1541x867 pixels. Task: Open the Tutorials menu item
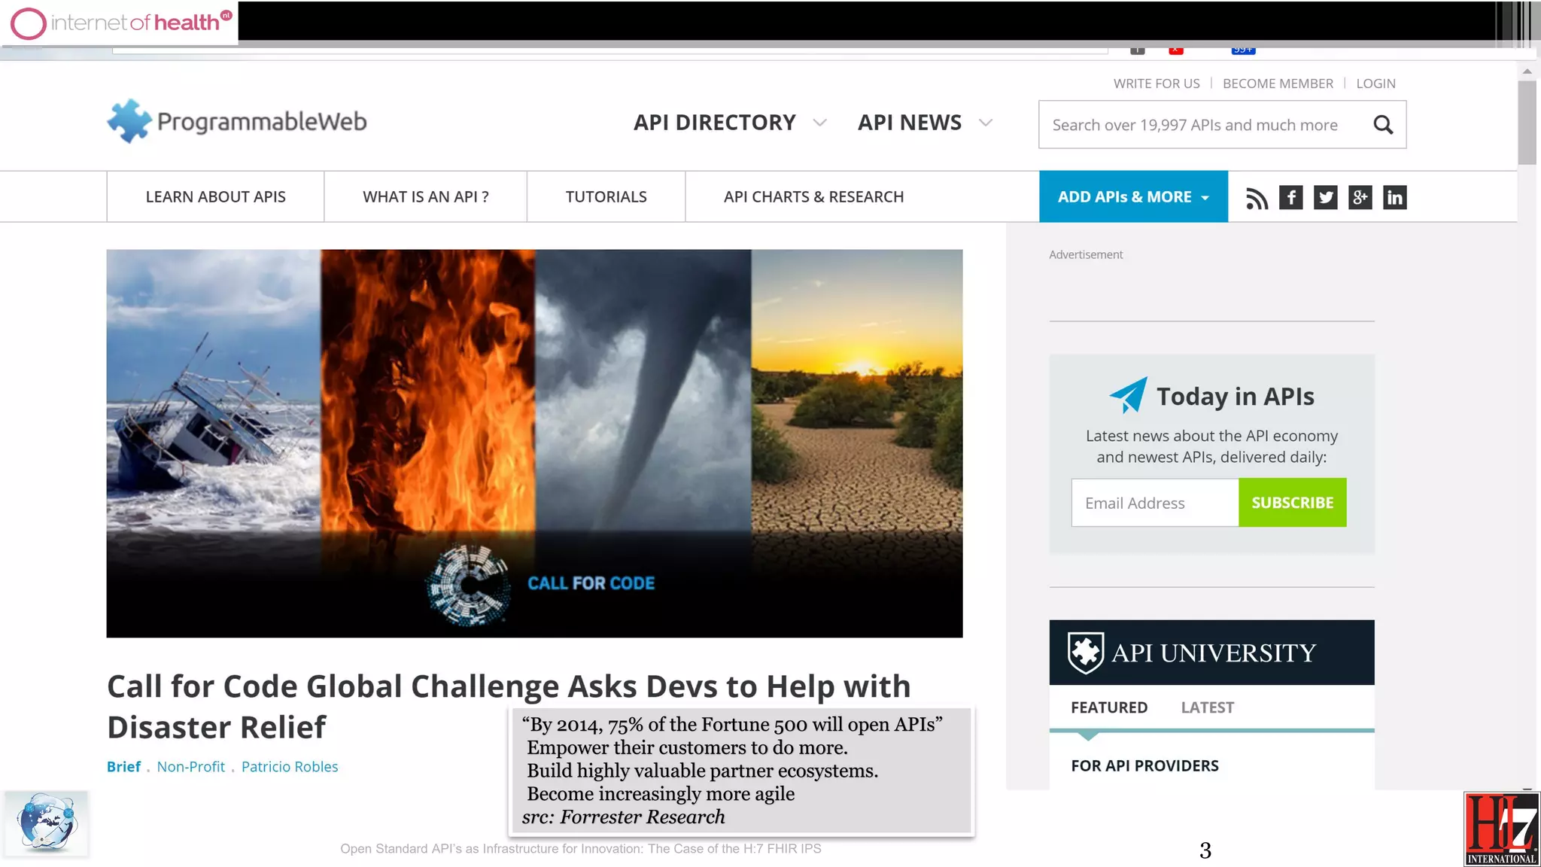click(606, 197)
